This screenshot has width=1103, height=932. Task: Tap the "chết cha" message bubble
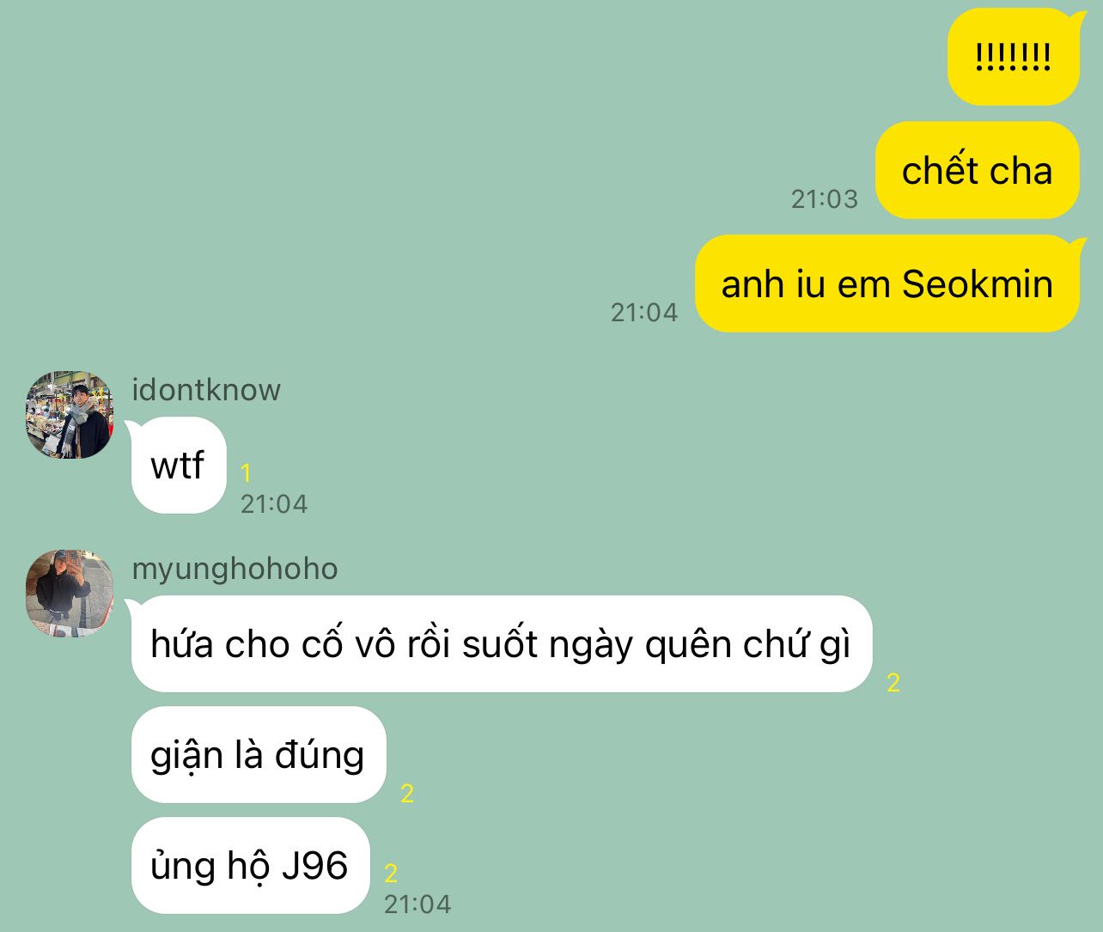click(x=977, y=170)
